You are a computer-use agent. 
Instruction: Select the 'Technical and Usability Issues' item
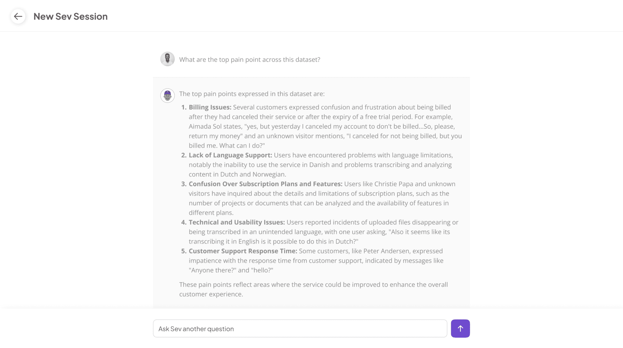click(237, 222)
